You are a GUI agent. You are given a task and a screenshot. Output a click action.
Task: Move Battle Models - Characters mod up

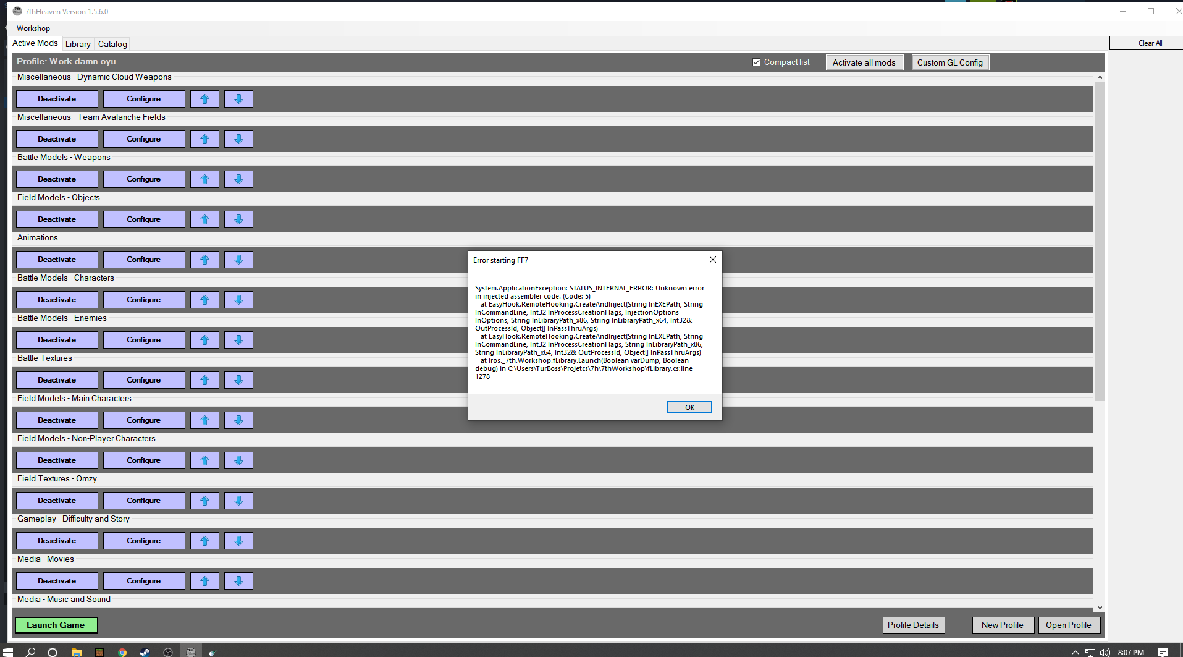point(204,300)
